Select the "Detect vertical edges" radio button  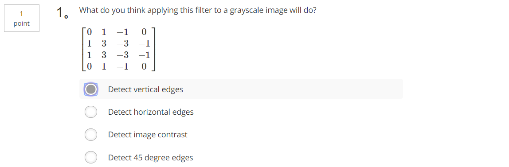[91, 89]
